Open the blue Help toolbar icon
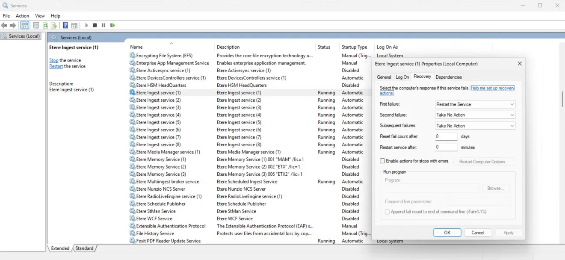 coord(65,26)
